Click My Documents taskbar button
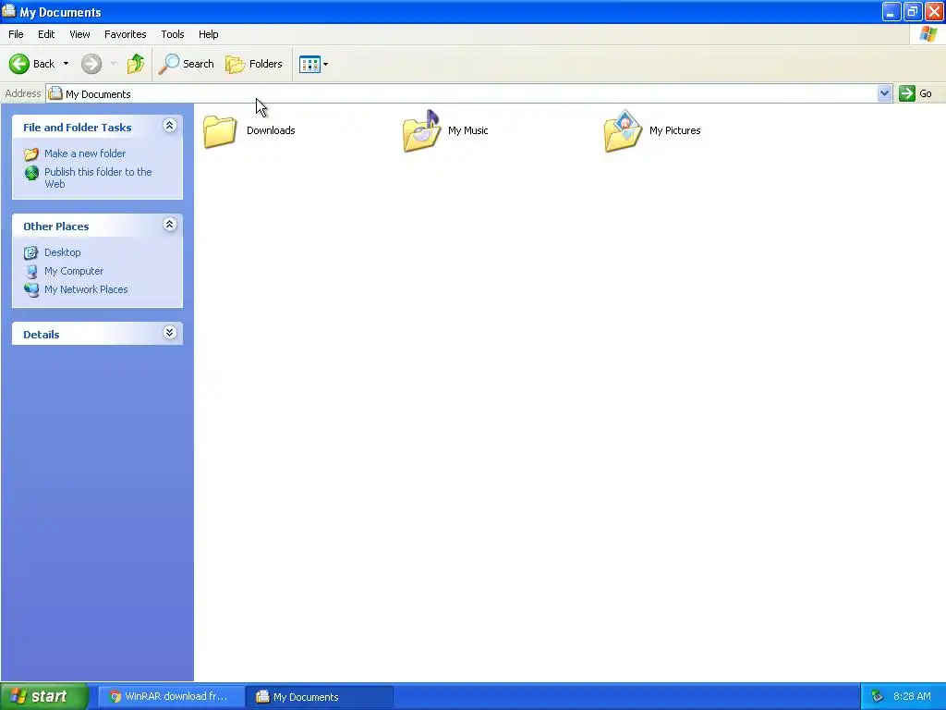946x710 pixels. point(320,697)
